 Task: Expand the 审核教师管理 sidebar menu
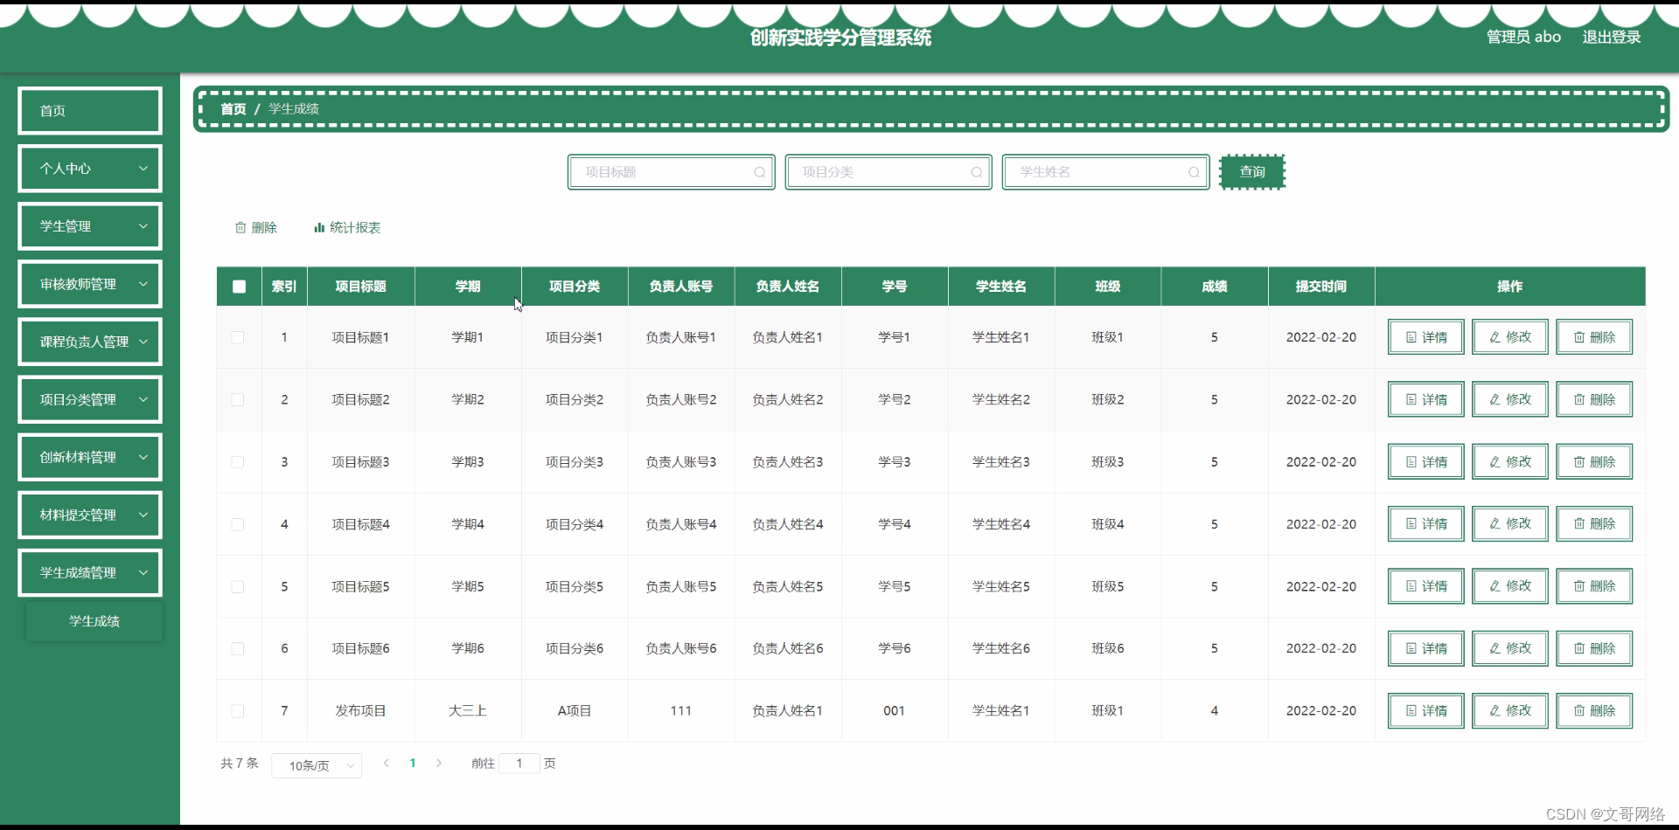click(90, 284)
